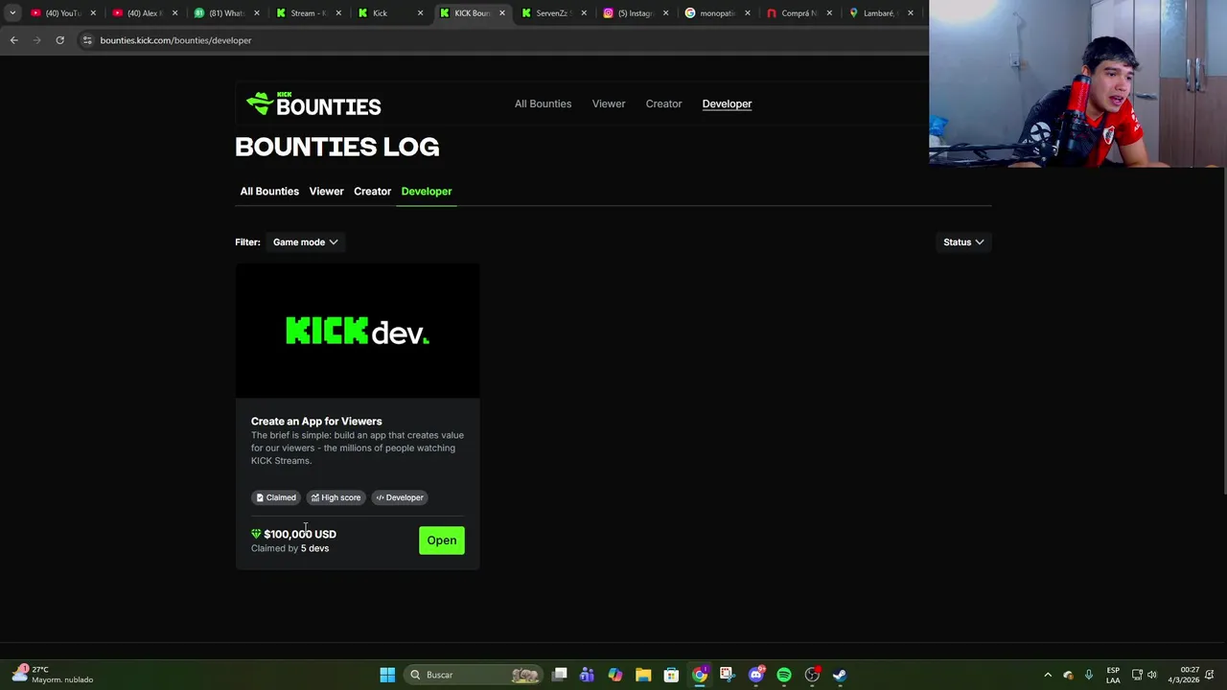
Task: Expand the Status dropdown
Action: (963, 242)
